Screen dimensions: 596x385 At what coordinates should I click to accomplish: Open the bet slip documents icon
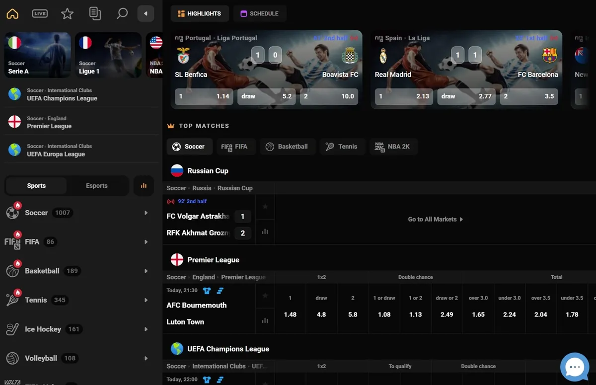94,13
